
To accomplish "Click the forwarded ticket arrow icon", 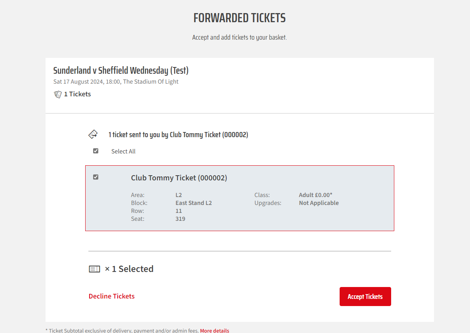I will pyautogui.click(x=93, y=134).
